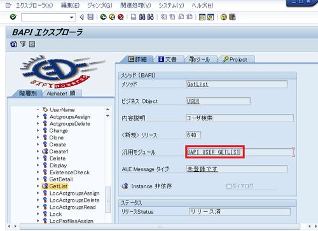Click tree scrollbar up arrow
Viewport: 318px width, 231px height.
tap(107, 109)
